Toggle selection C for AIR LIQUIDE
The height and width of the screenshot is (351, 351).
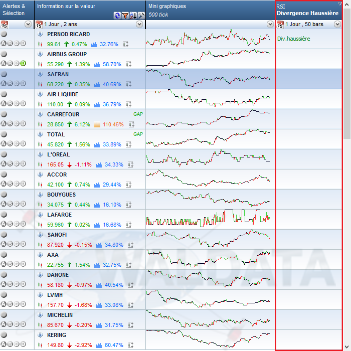point(17,103)
